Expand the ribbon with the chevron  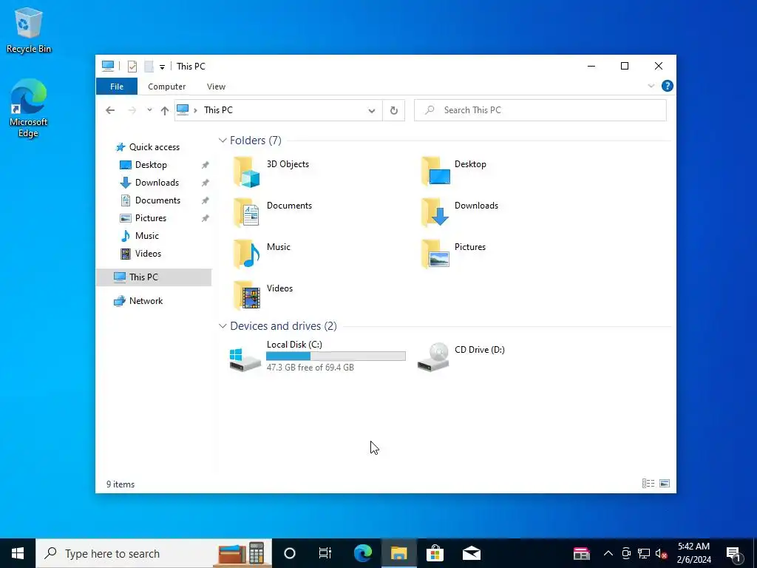tap(651, 86)
